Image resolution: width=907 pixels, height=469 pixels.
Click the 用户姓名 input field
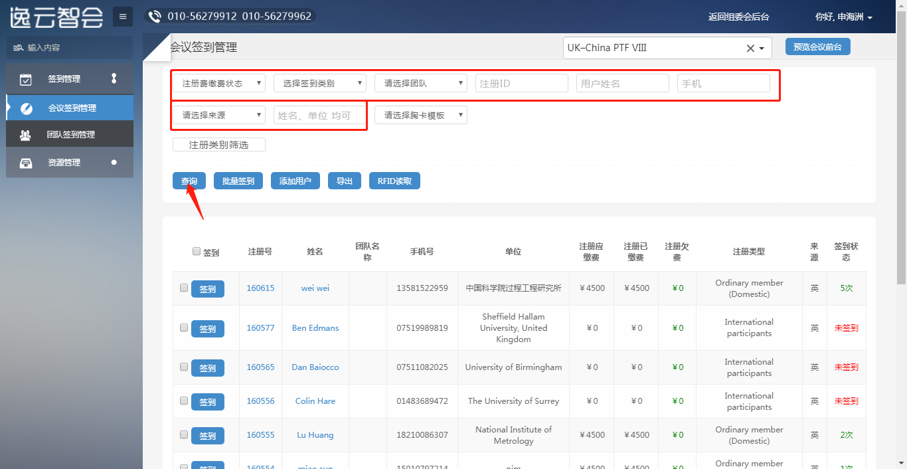click(x=623, y=83)
